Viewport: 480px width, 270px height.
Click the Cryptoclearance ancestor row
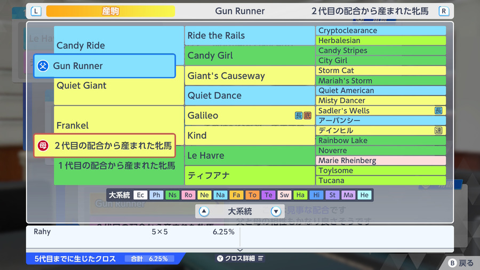(x=381, y=30)
